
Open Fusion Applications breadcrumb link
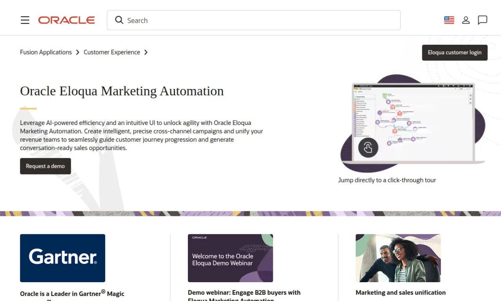point(46,52)
